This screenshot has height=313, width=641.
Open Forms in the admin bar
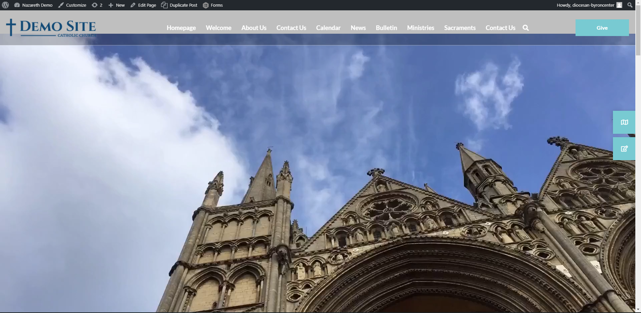point(213,5)
